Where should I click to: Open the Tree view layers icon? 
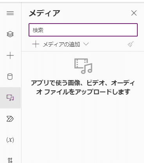pyautogui.click(x=10, y=34)
